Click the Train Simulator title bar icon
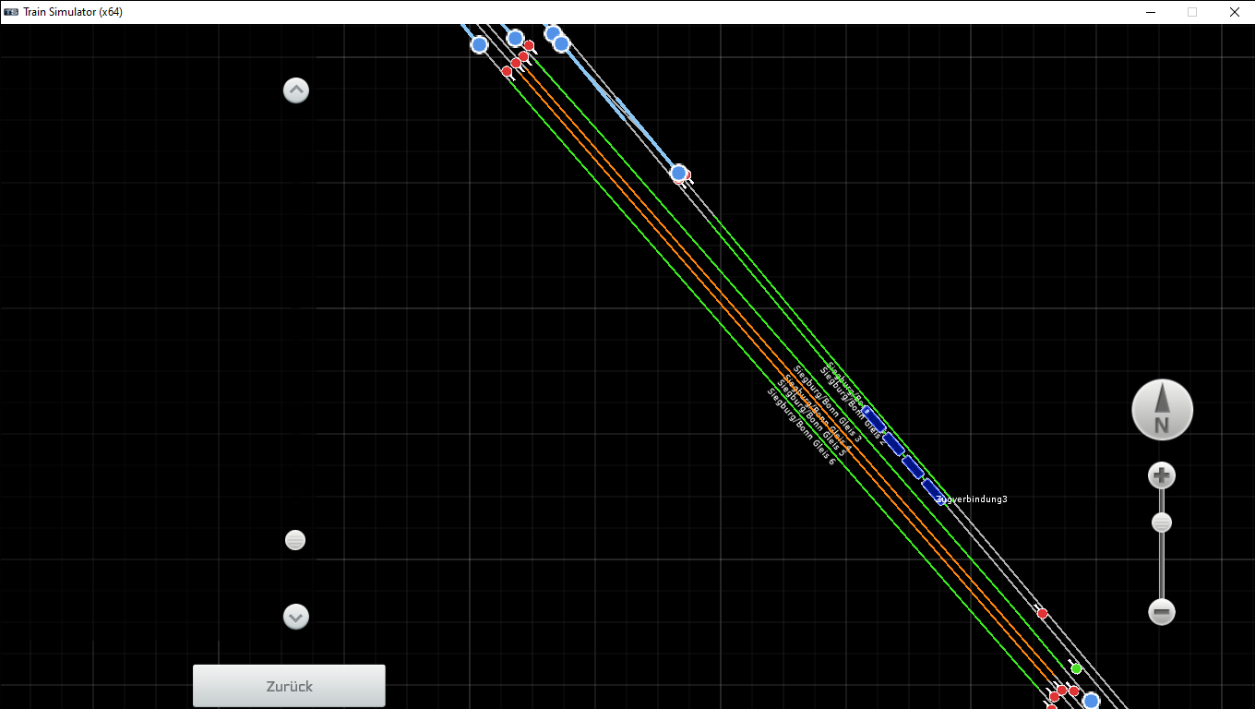The height and width of the screenshot is (709, 1255). (11, 12)
